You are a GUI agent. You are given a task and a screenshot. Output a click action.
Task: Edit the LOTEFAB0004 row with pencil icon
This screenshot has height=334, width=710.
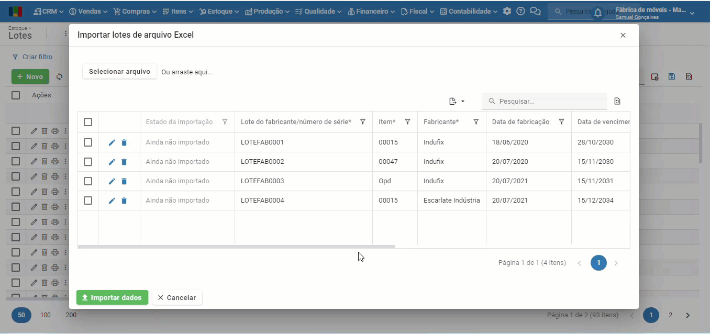pos(112,201)
